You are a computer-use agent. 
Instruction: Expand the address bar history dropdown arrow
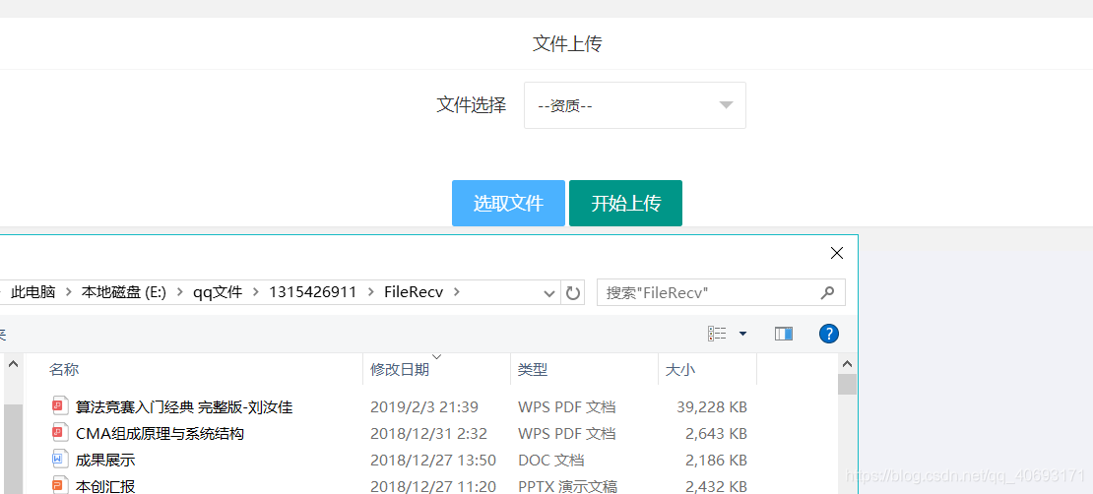549,293
